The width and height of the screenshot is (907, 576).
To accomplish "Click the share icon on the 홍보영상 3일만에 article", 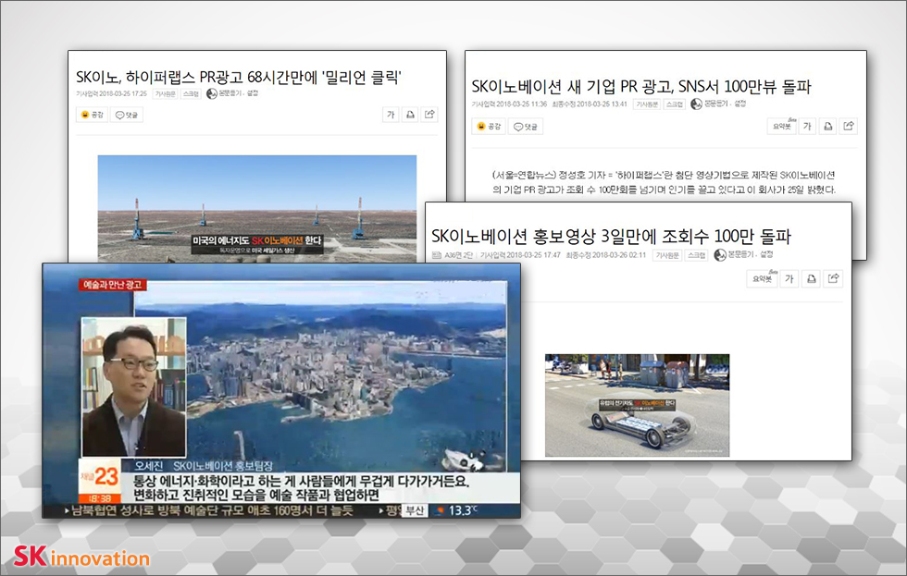I will click(832, 278).
